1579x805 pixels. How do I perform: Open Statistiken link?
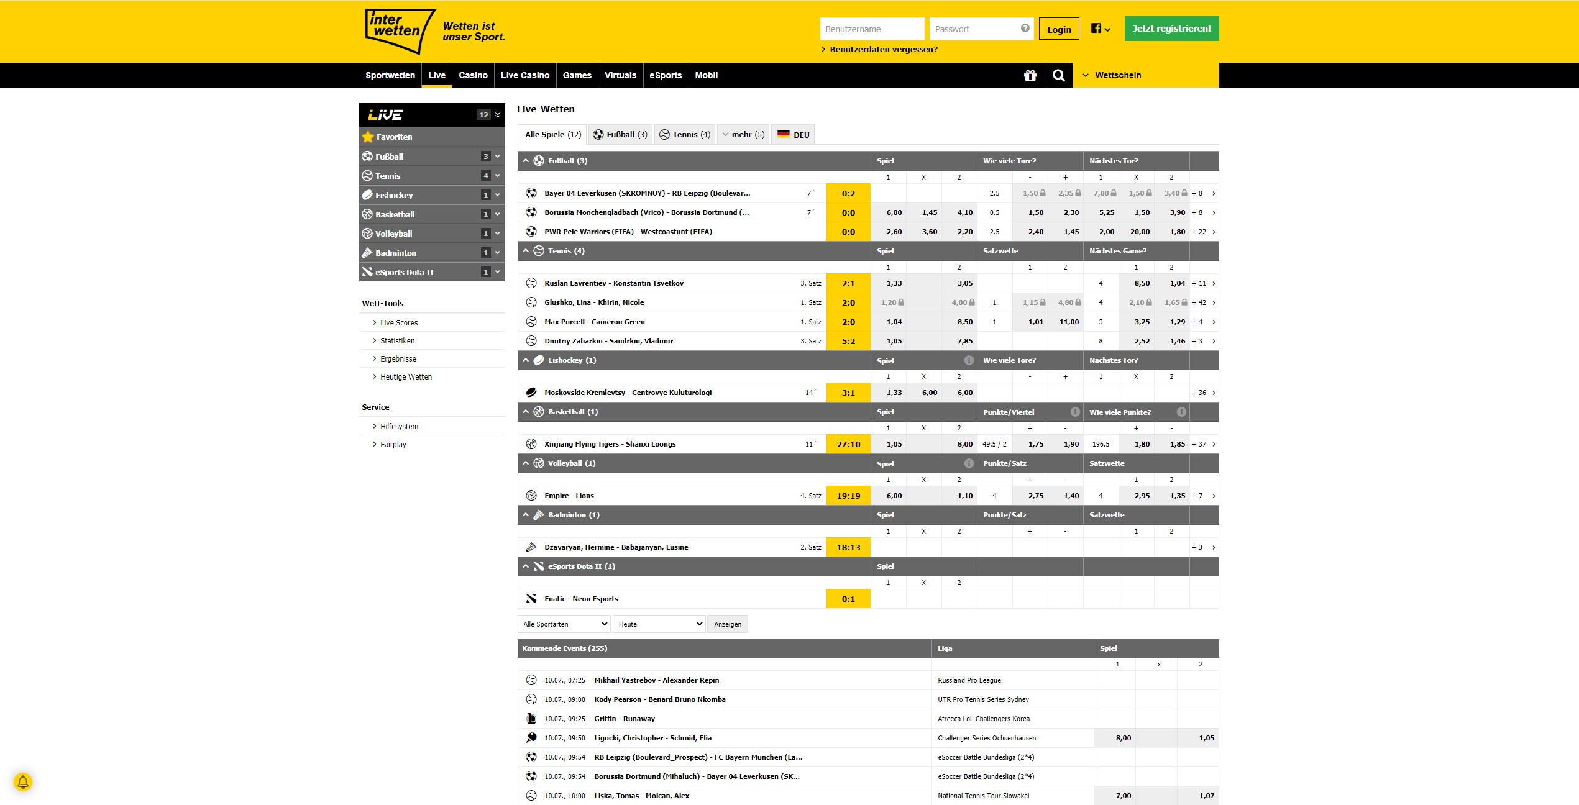click(x=397, y=341)
